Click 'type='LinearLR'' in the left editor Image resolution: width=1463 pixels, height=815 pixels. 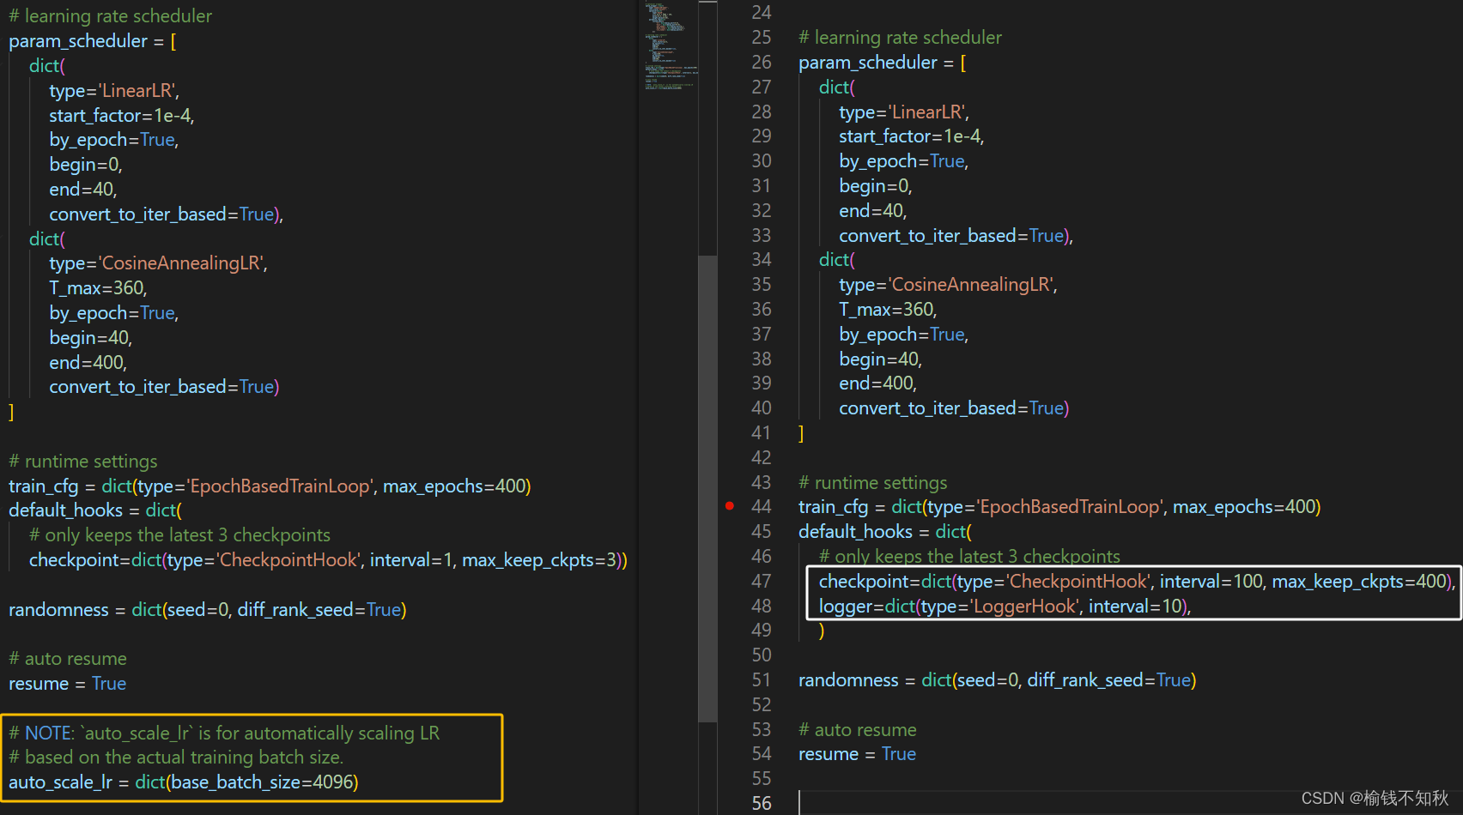click(x=112, y=91)
